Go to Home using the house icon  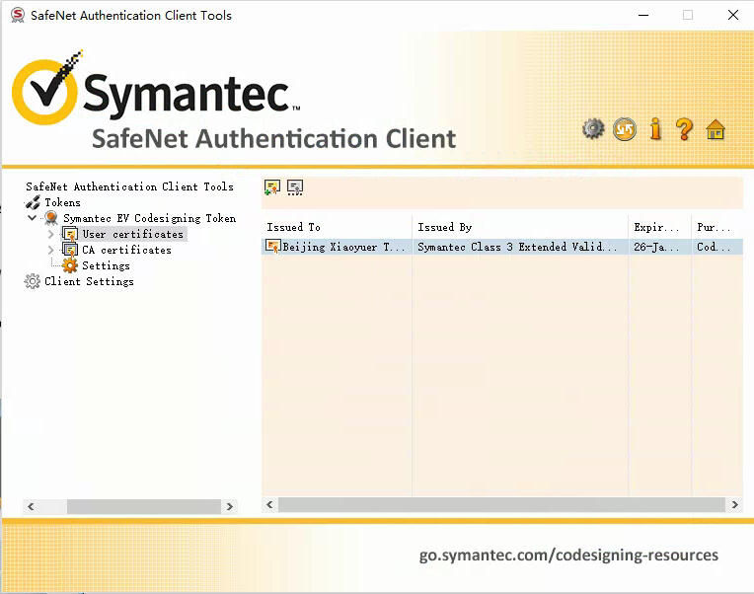[716, 129]
